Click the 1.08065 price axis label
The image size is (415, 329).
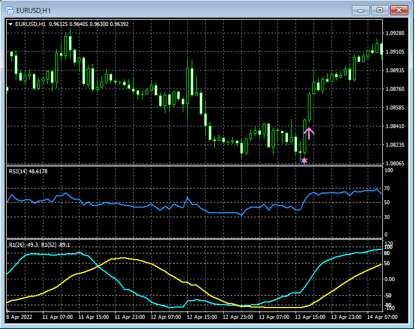pos(394,164)
